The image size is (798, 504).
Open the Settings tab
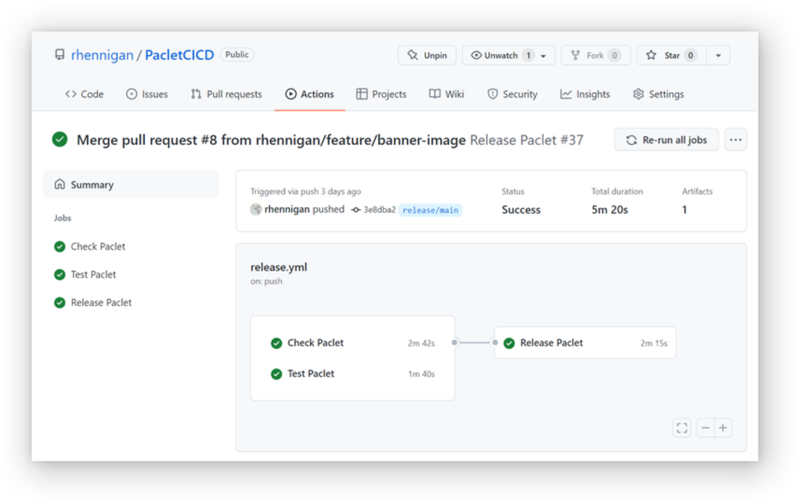659,94
